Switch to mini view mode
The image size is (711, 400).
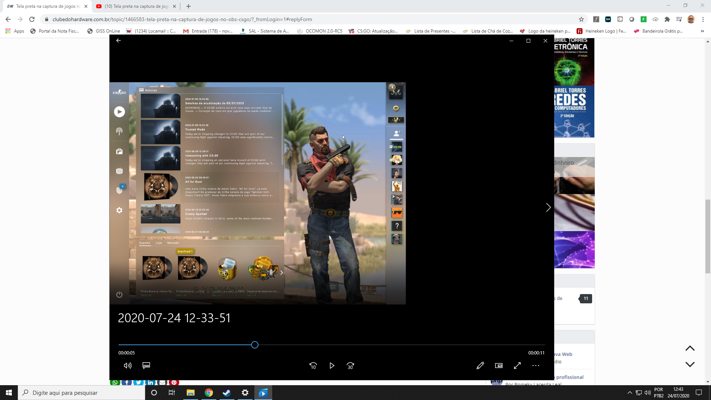click(499, 366)
